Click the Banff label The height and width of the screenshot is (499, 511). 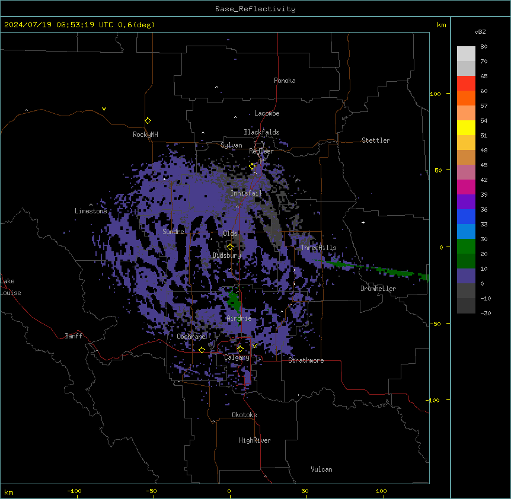tap(74, 336)
